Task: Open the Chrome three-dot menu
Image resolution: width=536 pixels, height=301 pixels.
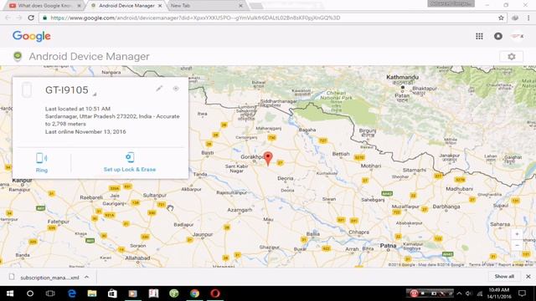Action: [528, 18]
